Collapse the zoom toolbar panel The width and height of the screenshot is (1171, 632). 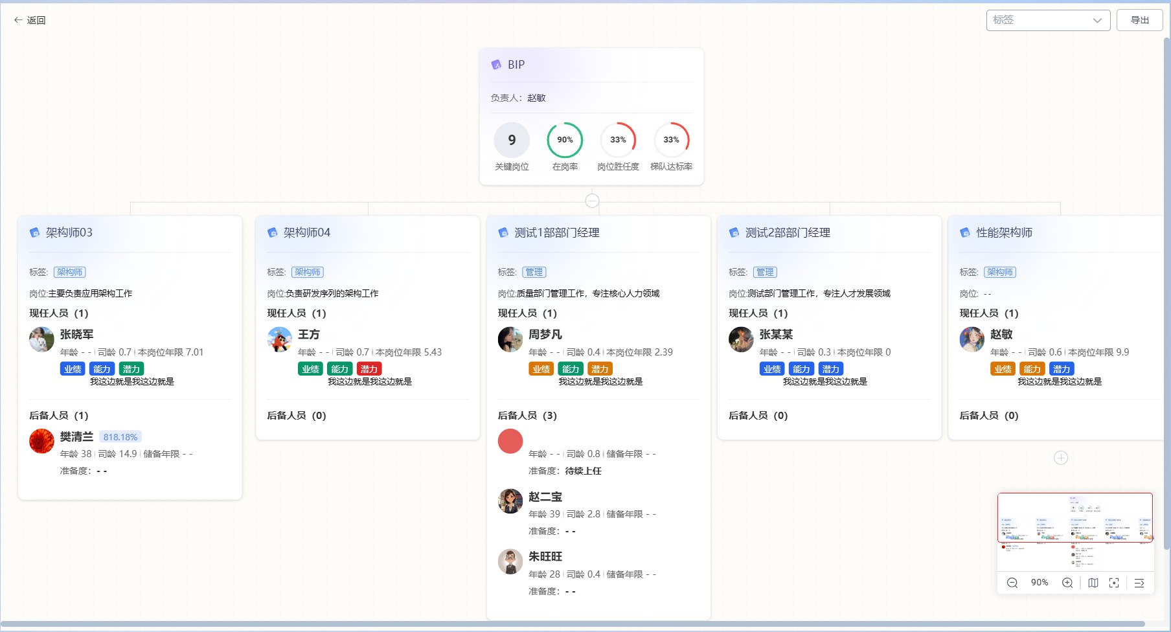1139,583
